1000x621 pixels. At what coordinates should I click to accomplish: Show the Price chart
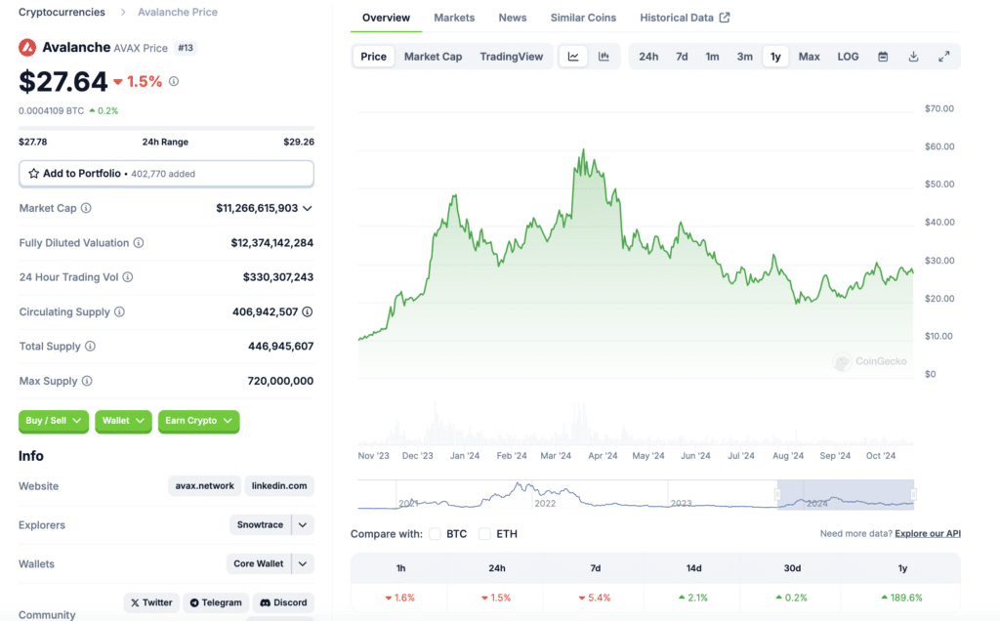coord(373,57)
